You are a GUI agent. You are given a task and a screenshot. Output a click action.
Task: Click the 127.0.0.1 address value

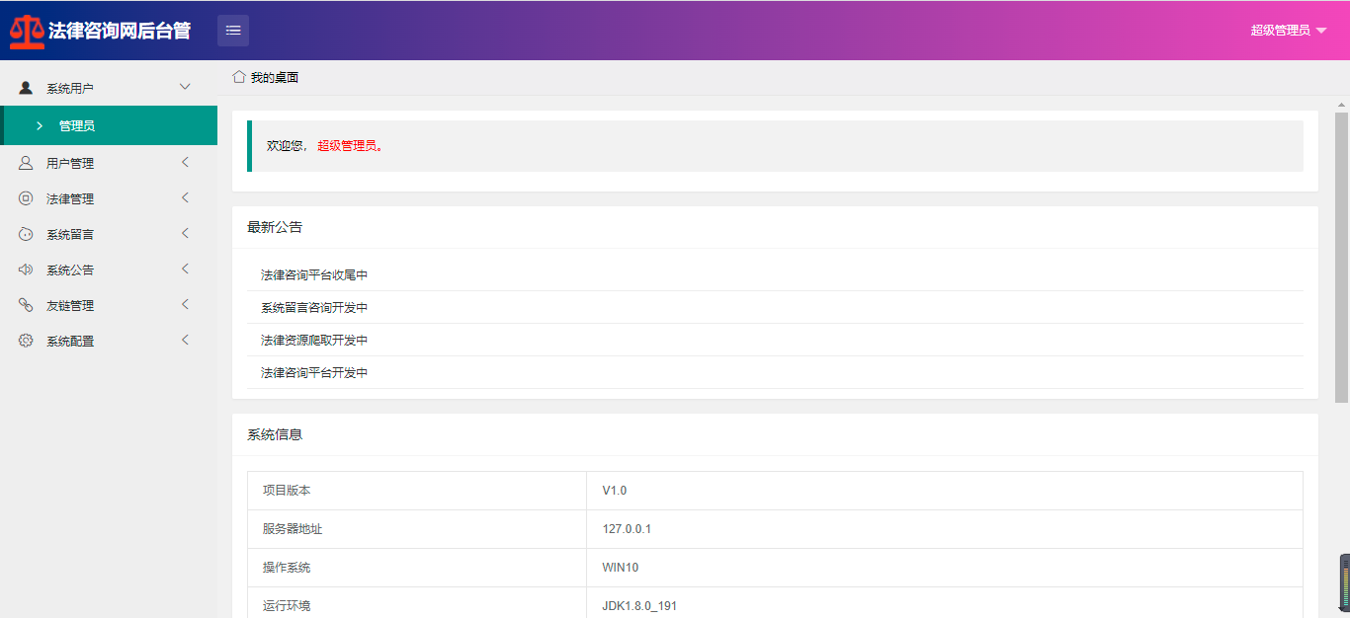pos(627,529)
